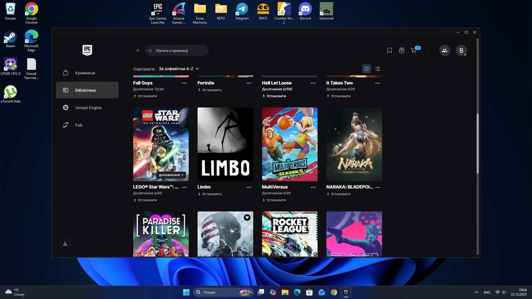Toggle favorite heart on Payday 2 cover
This screenshot has height=299, width=532.
(247, 217)
